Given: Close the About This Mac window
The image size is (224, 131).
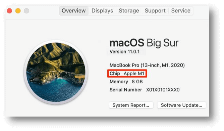Looking at the screenshot, I should (x=9, y=11).
